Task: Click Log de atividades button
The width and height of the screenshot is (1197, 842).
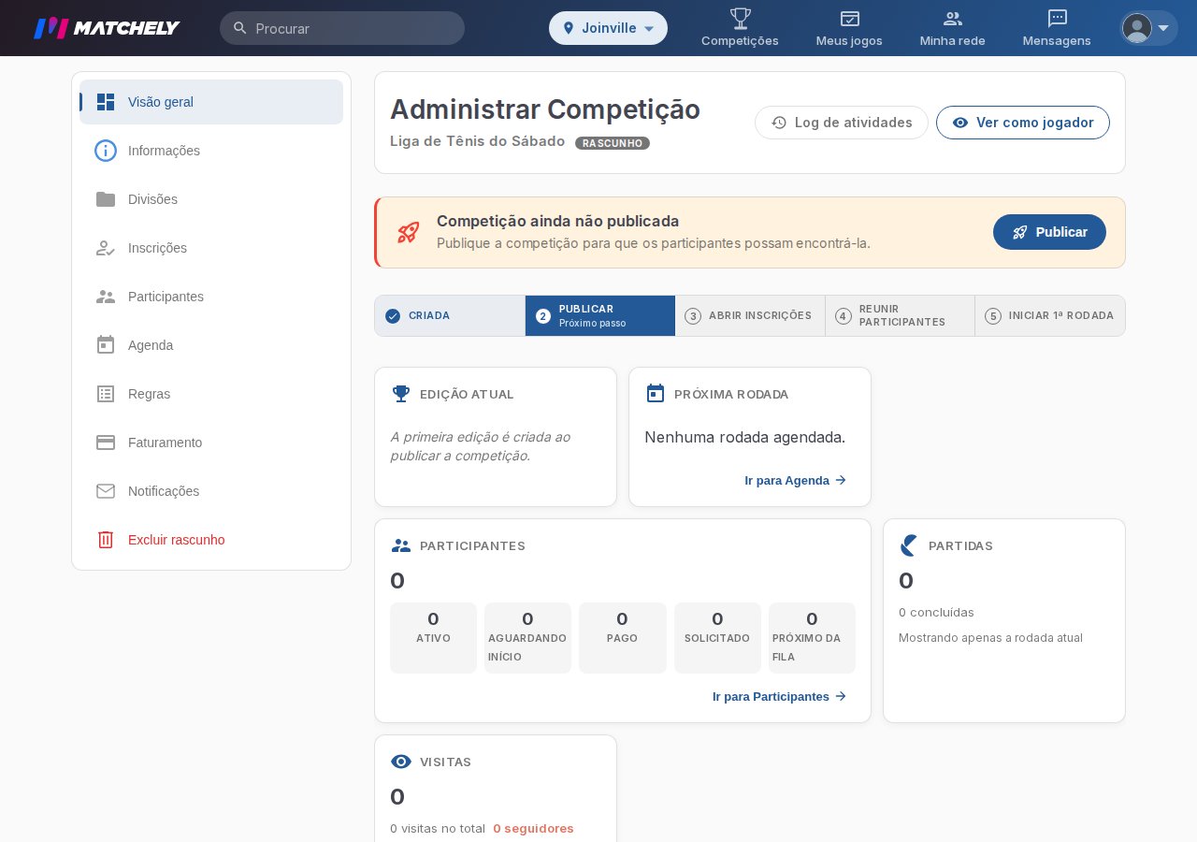Action: pos(842,123)
